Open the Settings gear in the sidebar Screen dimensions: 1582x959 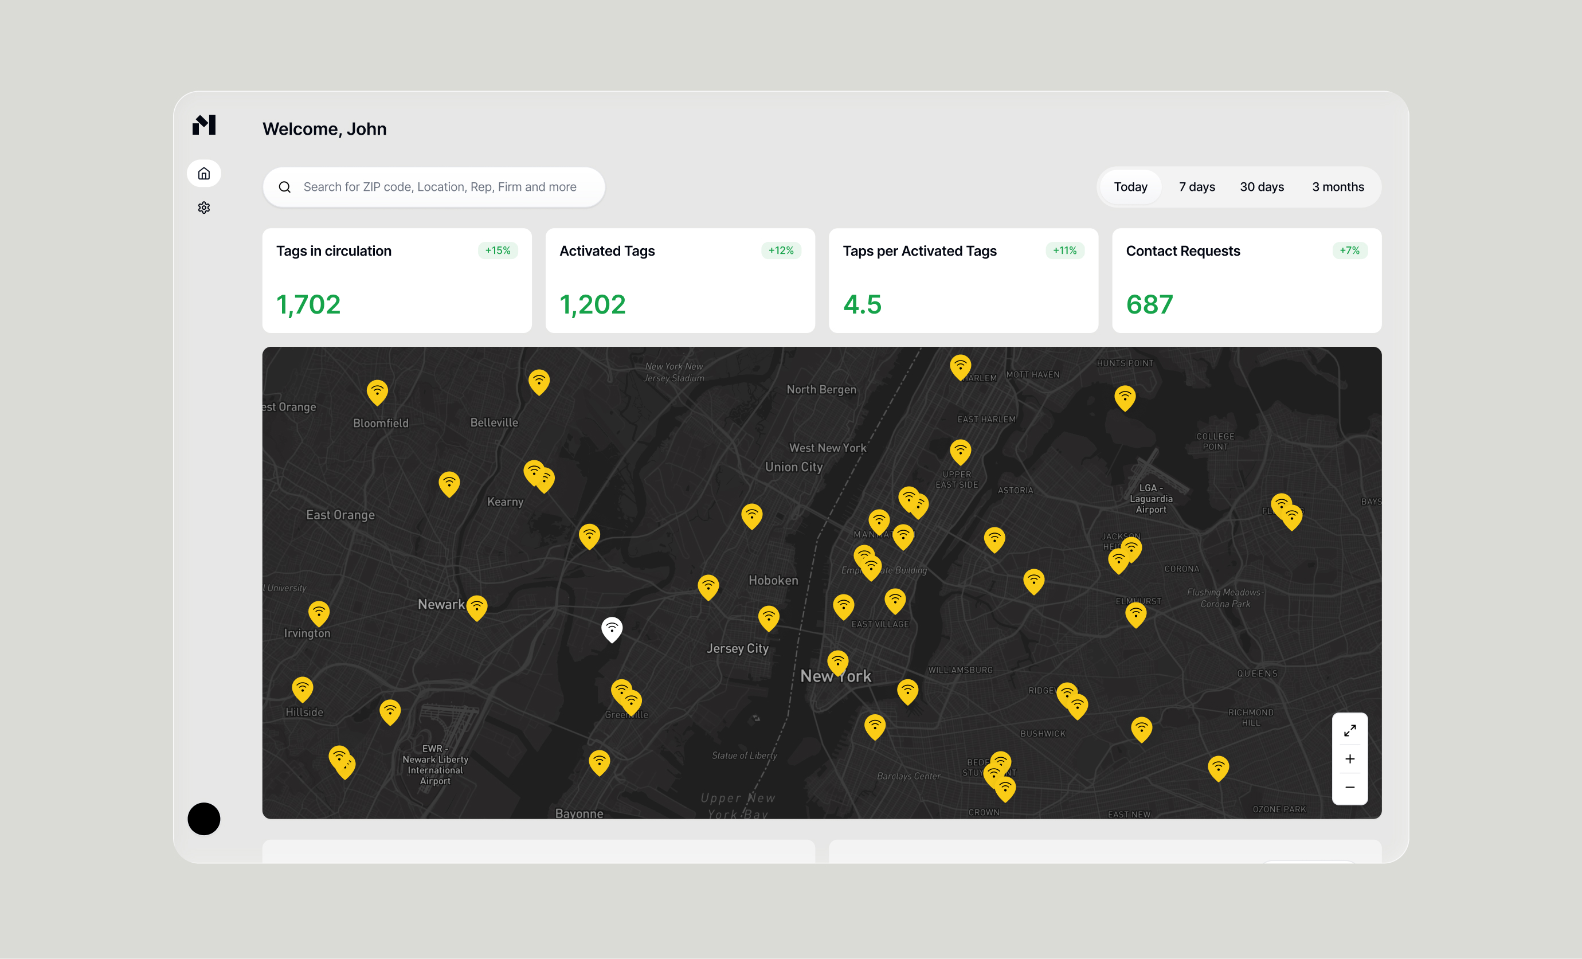click(203, 208)
